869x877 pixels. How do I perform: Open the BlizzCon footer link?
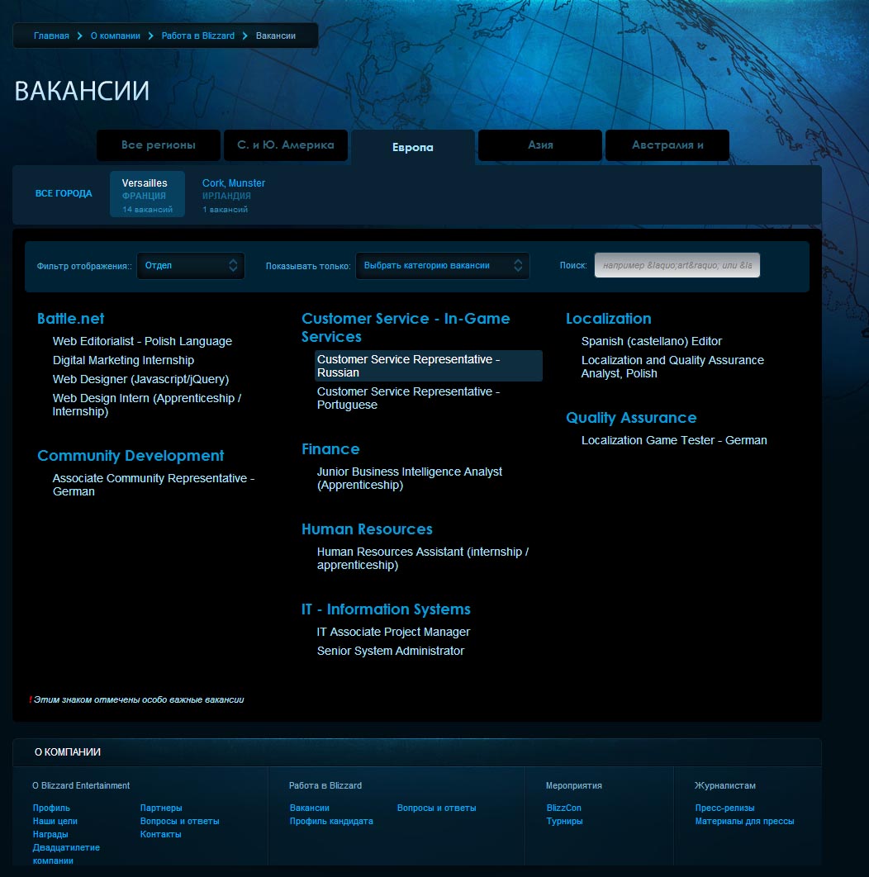(x=564, y=808)
